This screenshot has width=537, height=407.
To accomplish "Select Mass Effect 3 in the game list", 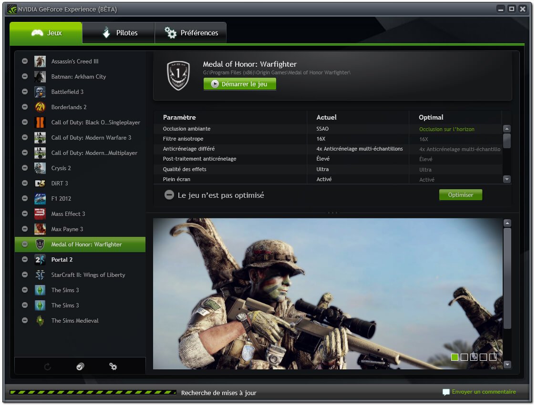I will tap(68, 214).
